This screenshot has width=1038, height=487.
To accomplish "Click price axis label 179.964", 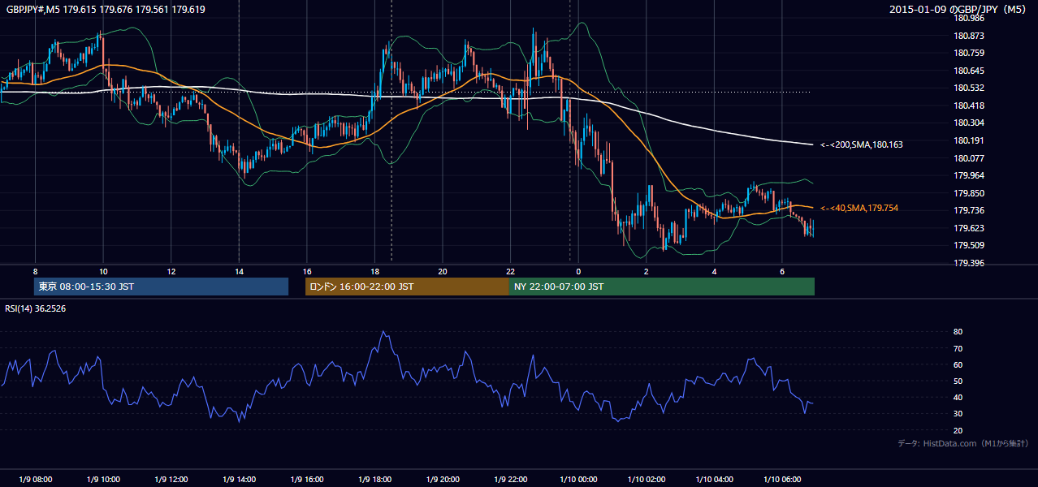I will [x=968, y=175].
